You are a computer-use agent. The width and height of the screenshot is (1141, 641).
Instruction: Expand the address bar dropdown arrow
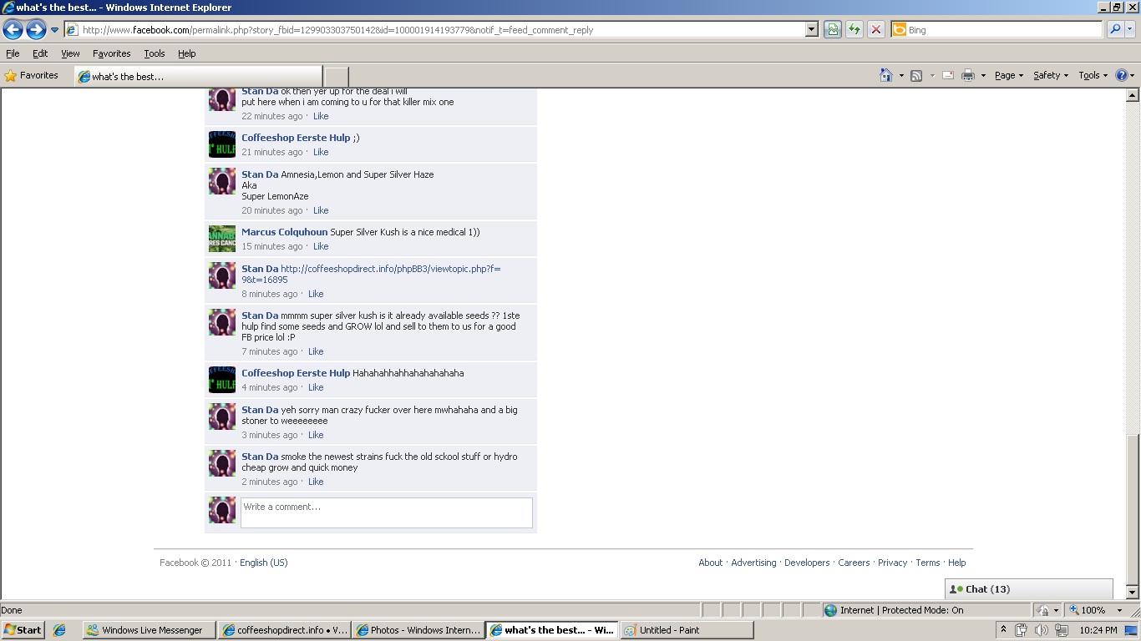point(811,30)
